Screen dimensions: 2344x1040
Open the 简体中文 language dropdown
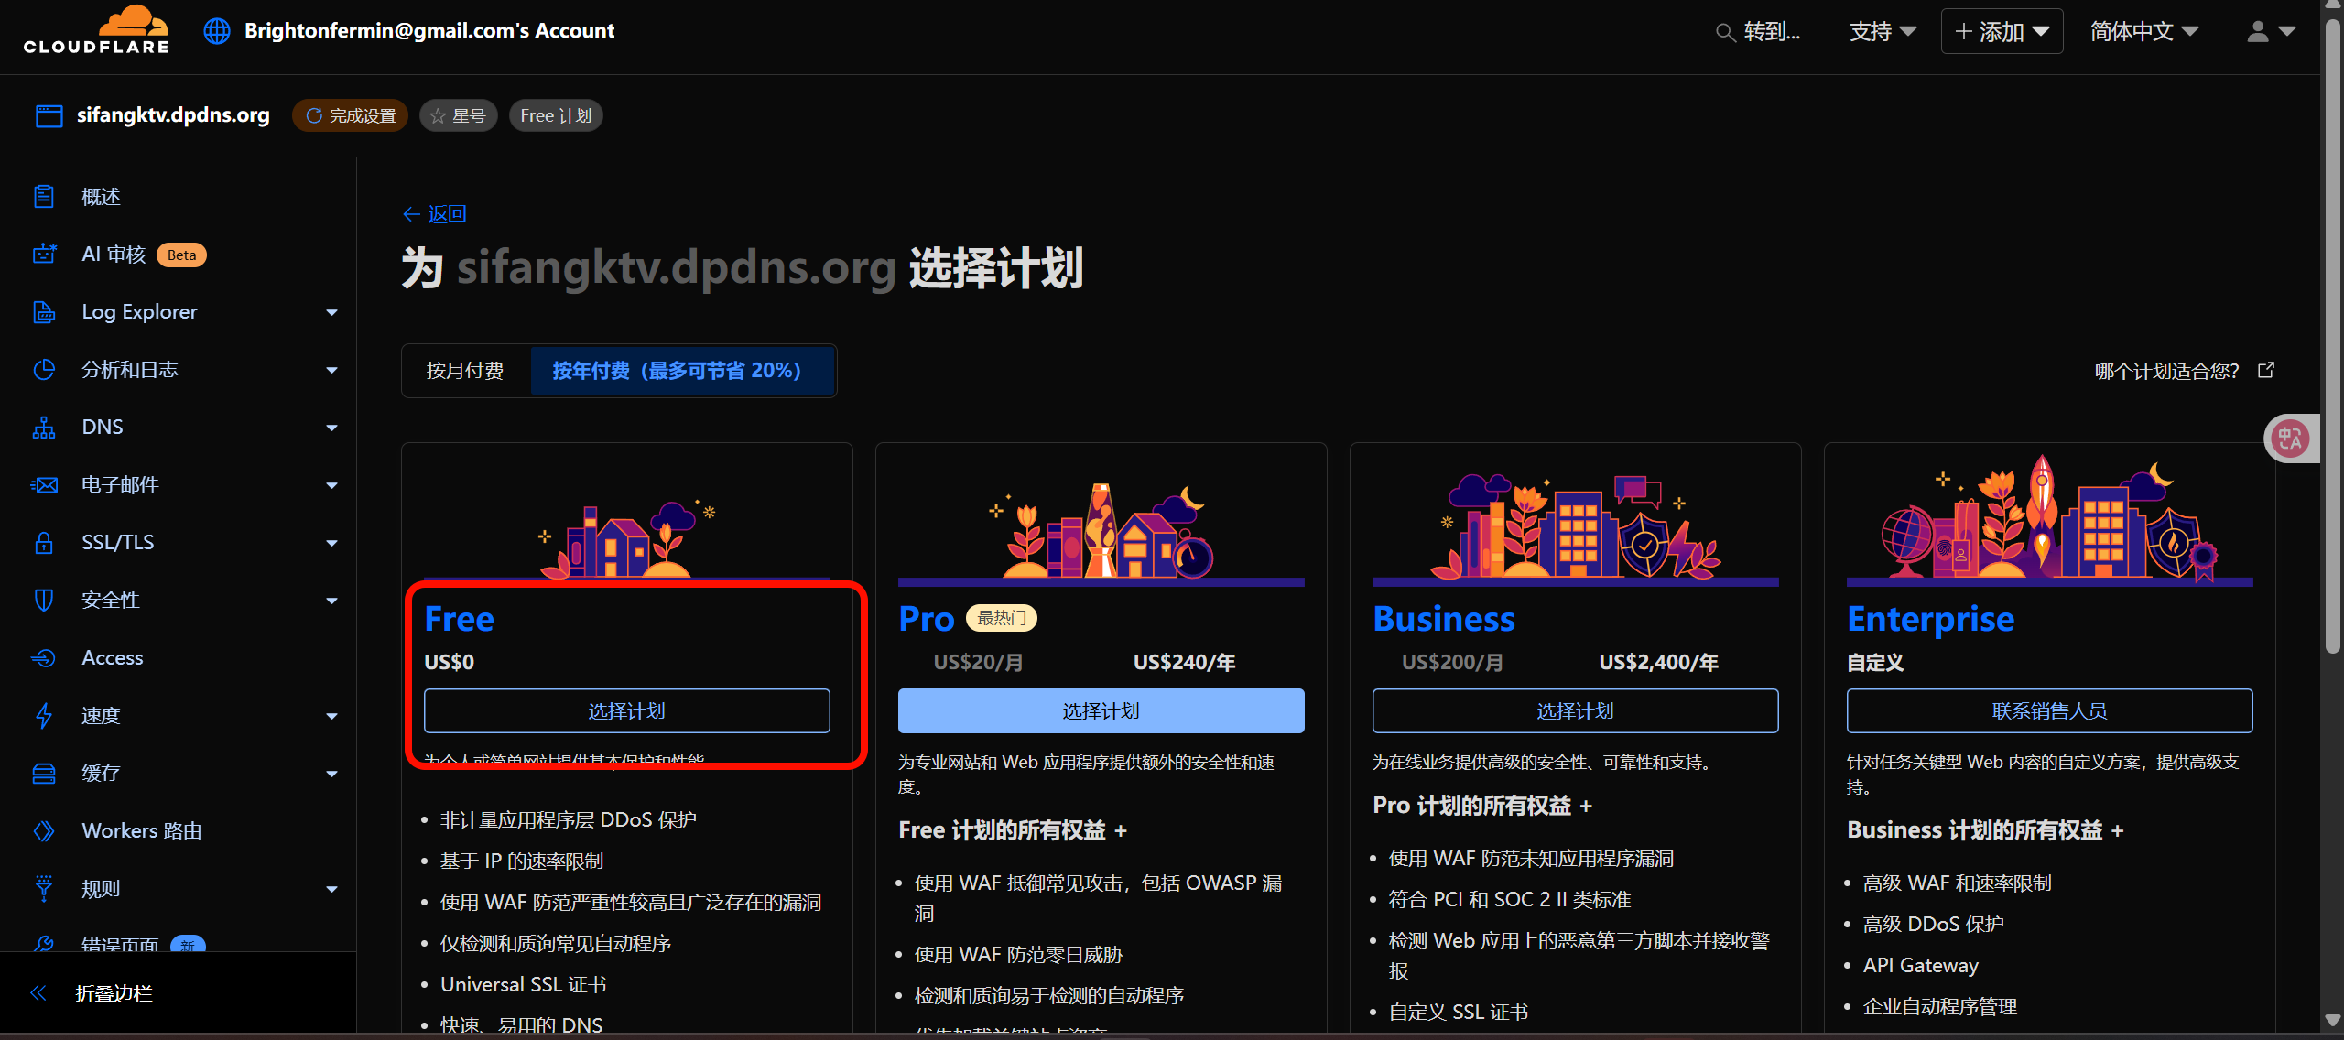2143,32
